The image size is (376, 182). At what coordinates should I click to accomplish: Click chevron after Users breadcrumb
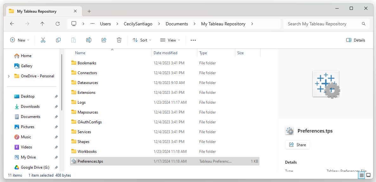click(x=117, y=24)
